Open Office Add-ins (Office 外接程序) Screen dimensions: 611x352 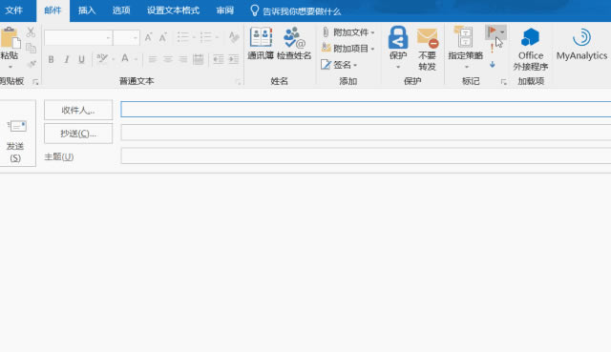pyautogui.click(x=531, y=49)
